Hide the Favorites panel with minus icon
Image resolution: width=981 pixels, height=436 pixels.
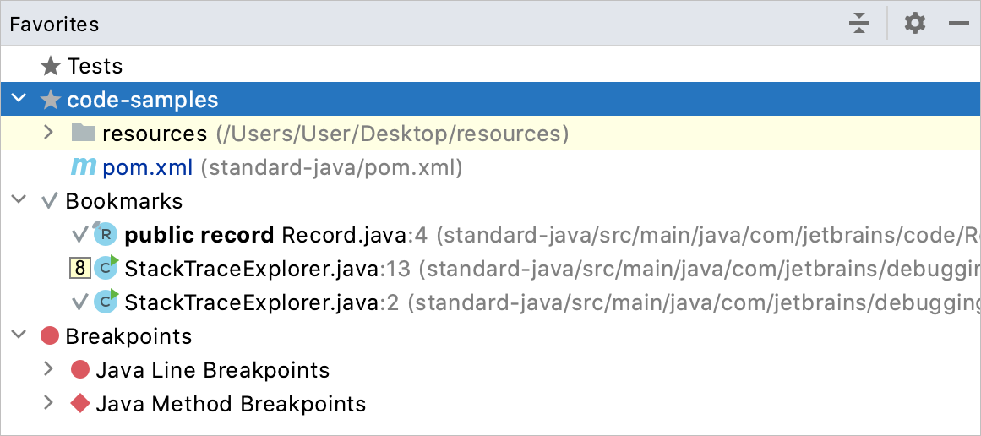pos(958,25)
